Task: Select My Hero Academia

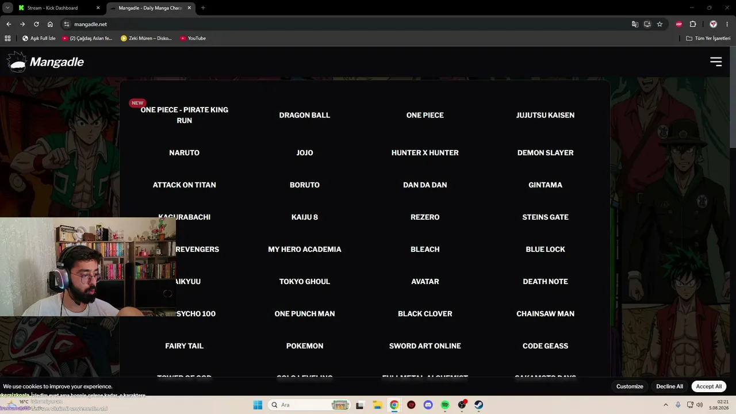Action: pyautogui.click(x=305, y=250)
